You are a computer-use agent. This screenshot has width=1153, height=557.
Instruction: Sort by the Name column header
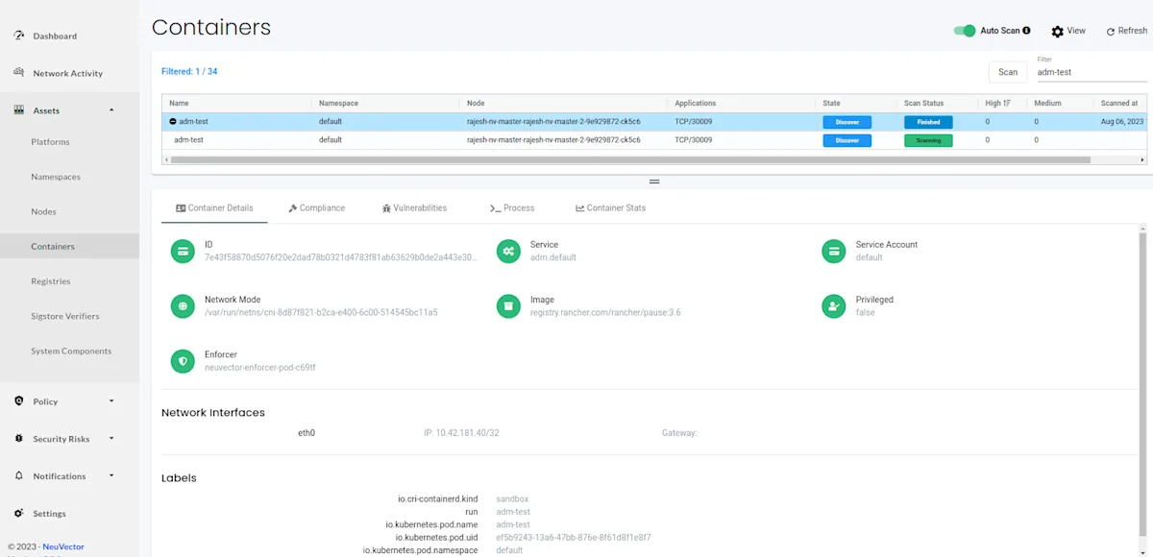tap(179, 103)
